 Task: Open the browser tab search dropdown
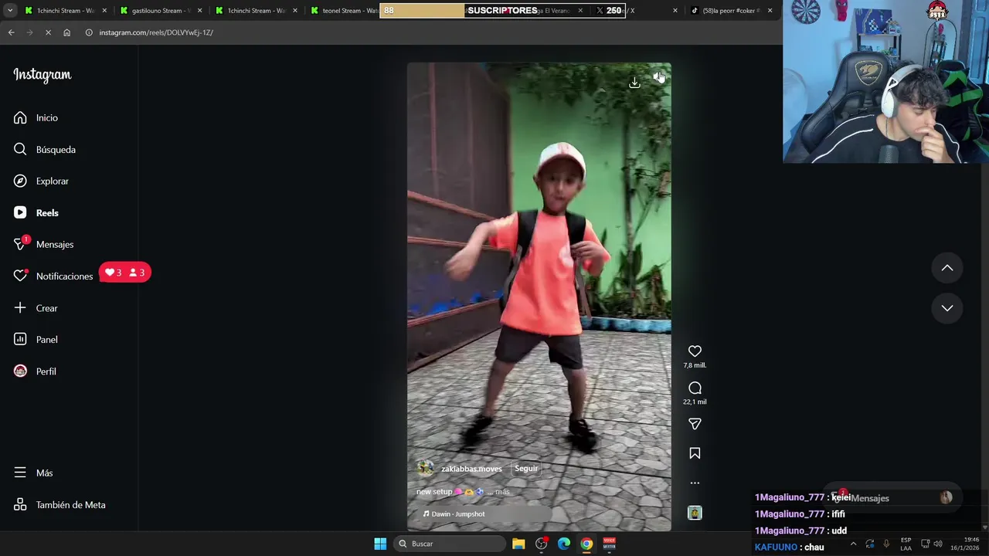click(x=10, y=11)
